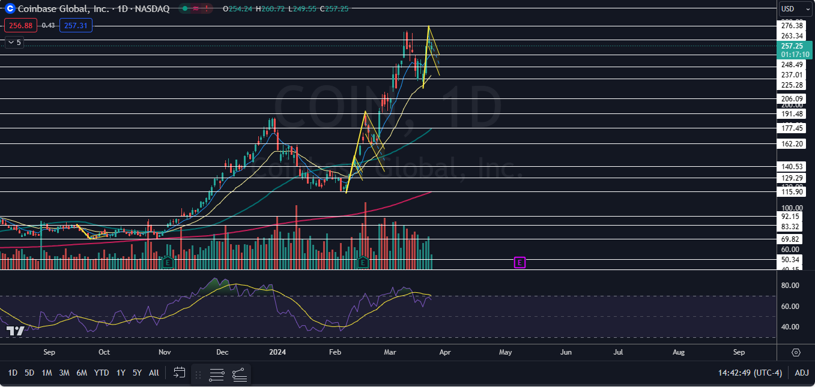Click the earnings E marker near November
Image resolution: width=815 pixels, height=387 pixels.
[x=168, y=262]
